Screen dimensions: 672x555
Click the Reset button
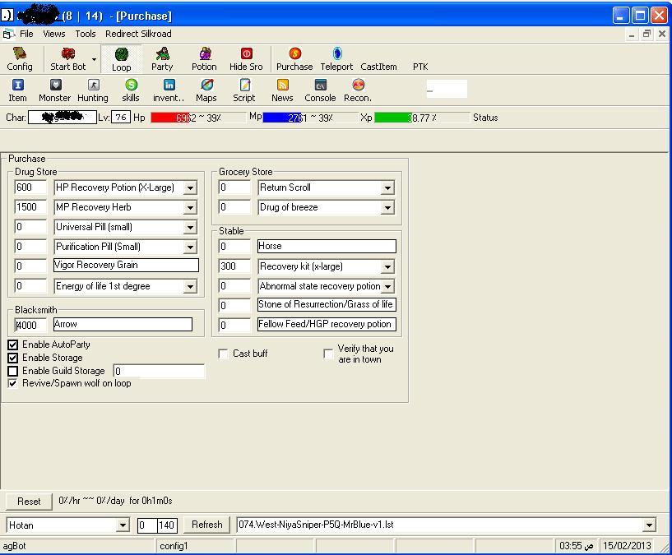(29, 501)
